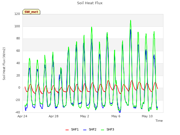The height and width of the screenshot is (135, 180).
Task: Click the green SHF3 peak near 100 on May 2
Action: click(x=92, y=27)
